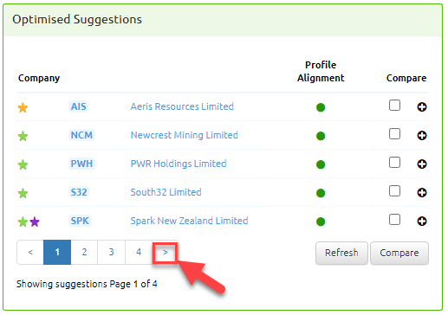This screenshot has width=448, height=315.
Task: Jump to page 2 of suggestions
Action: point(84,252)
